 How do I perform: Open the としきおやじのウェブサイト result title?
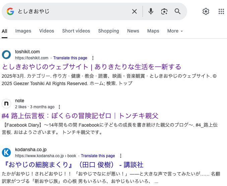click(x=92, y=67)
